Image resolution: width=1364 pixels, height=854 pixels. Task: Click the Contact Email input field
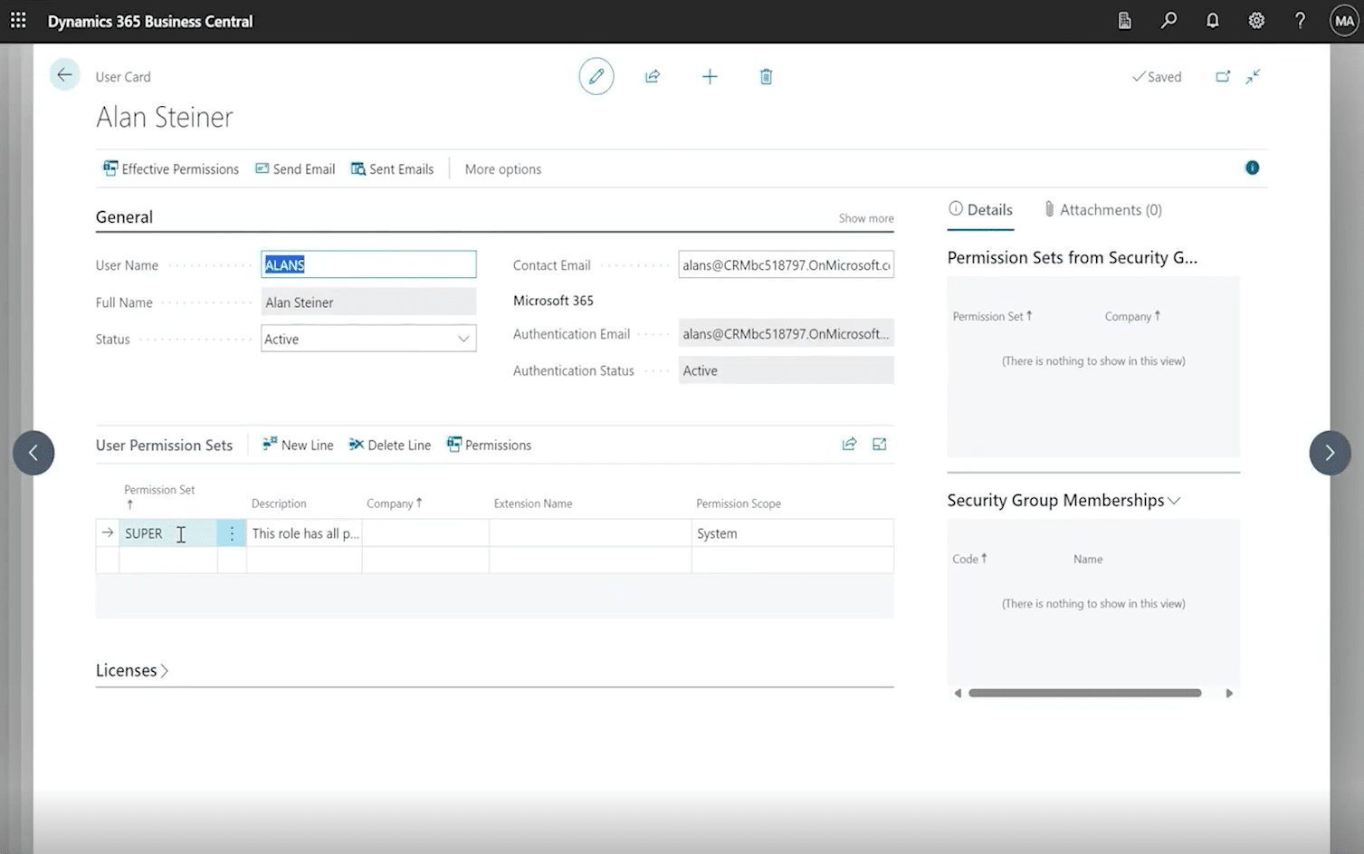point(785,265)
